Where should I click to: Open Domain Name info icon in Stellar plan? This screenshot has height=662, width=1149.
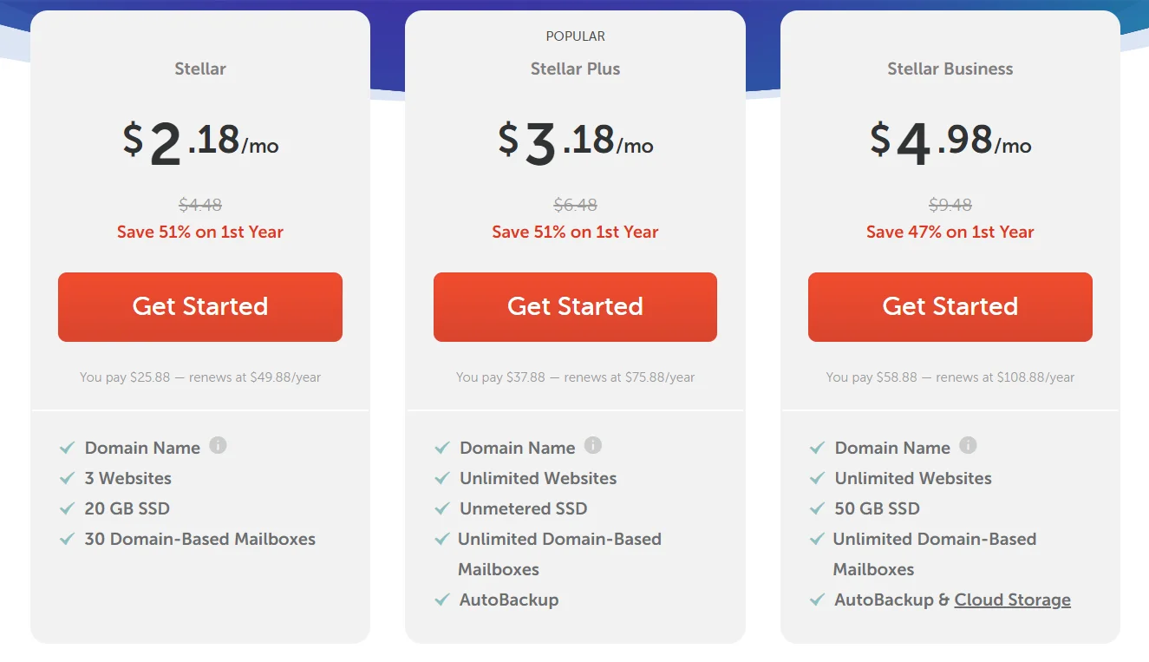pyautogui.click(x=219, y=446)
